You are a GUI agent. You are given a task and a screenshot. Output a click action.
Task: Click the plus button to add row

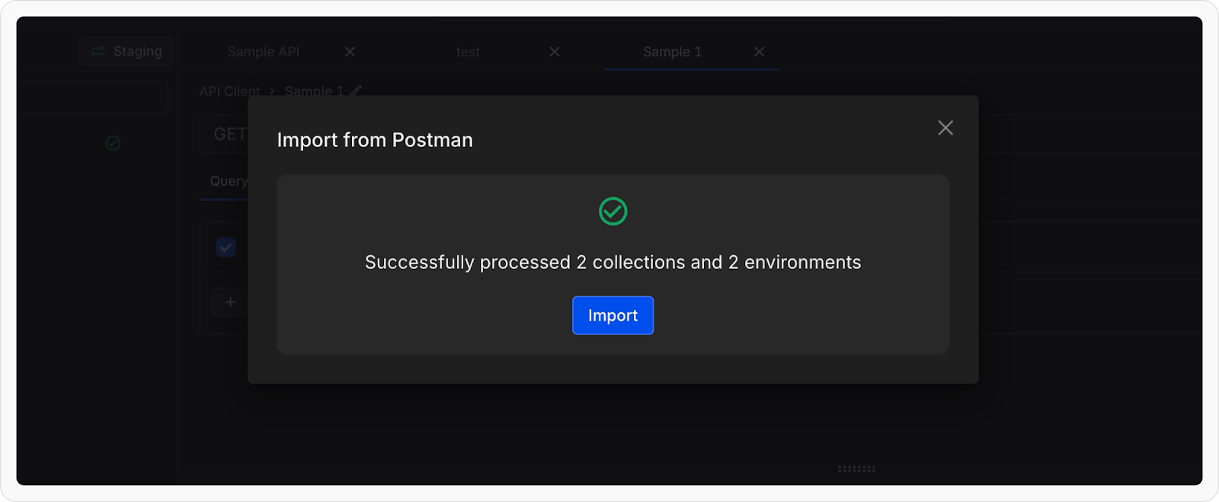pos(230,302)
